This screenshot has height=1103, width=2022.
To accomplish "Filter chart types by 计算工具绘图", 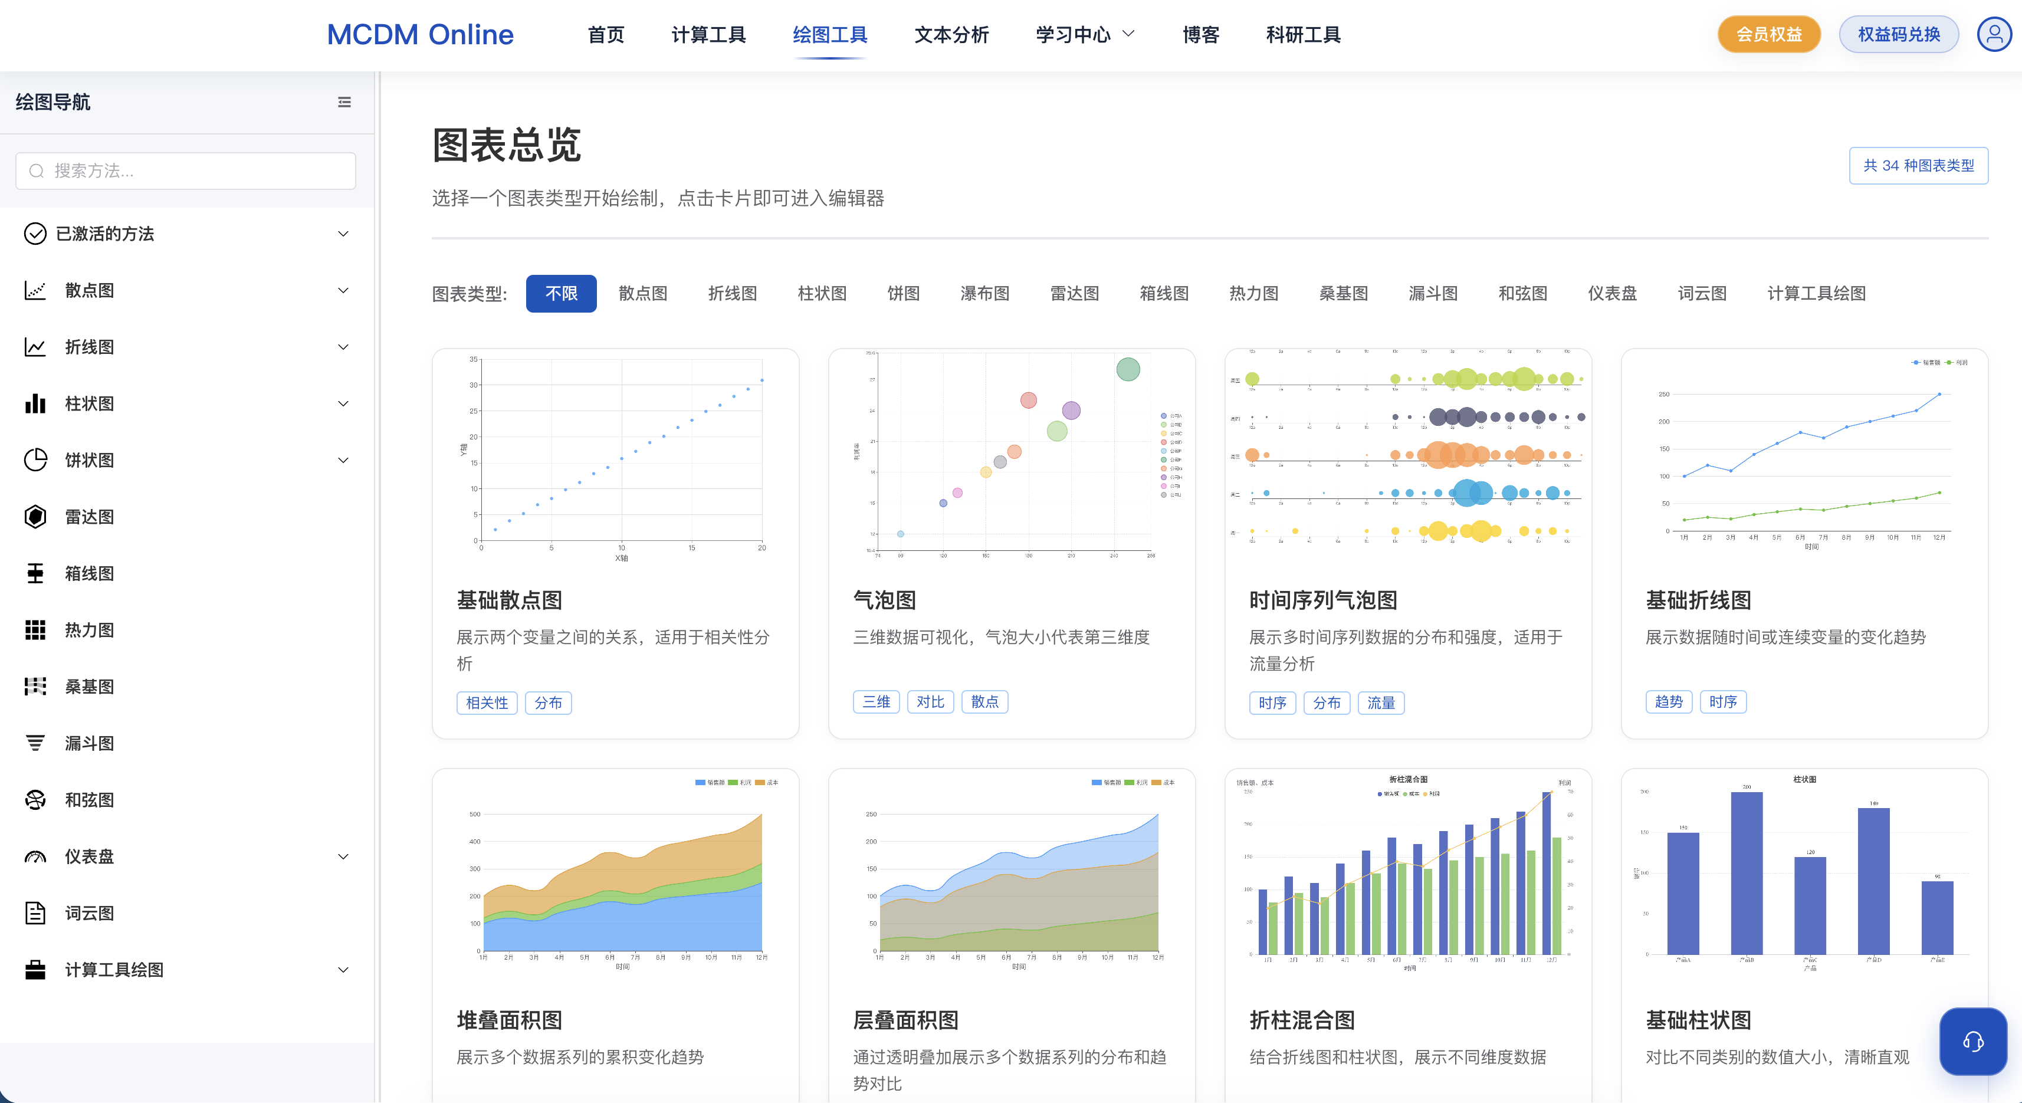I will click(1816, 294).
